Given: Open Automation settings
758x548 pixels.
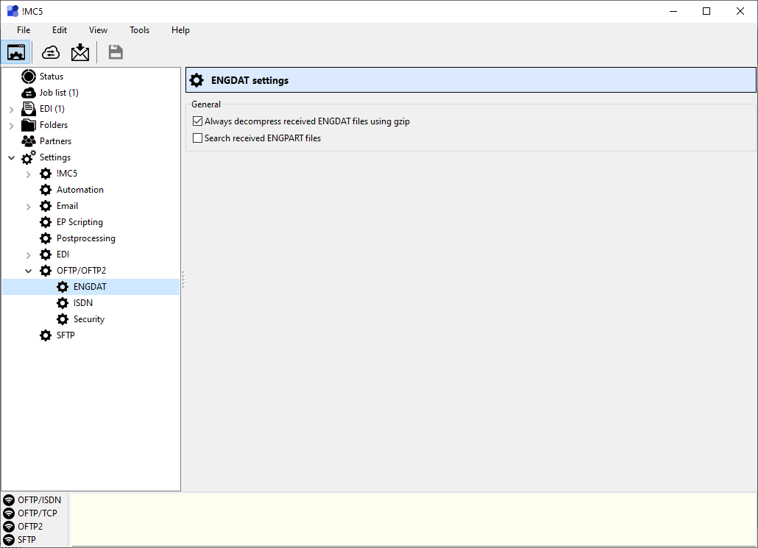Looking at the screenshot, I should point(79,190).
